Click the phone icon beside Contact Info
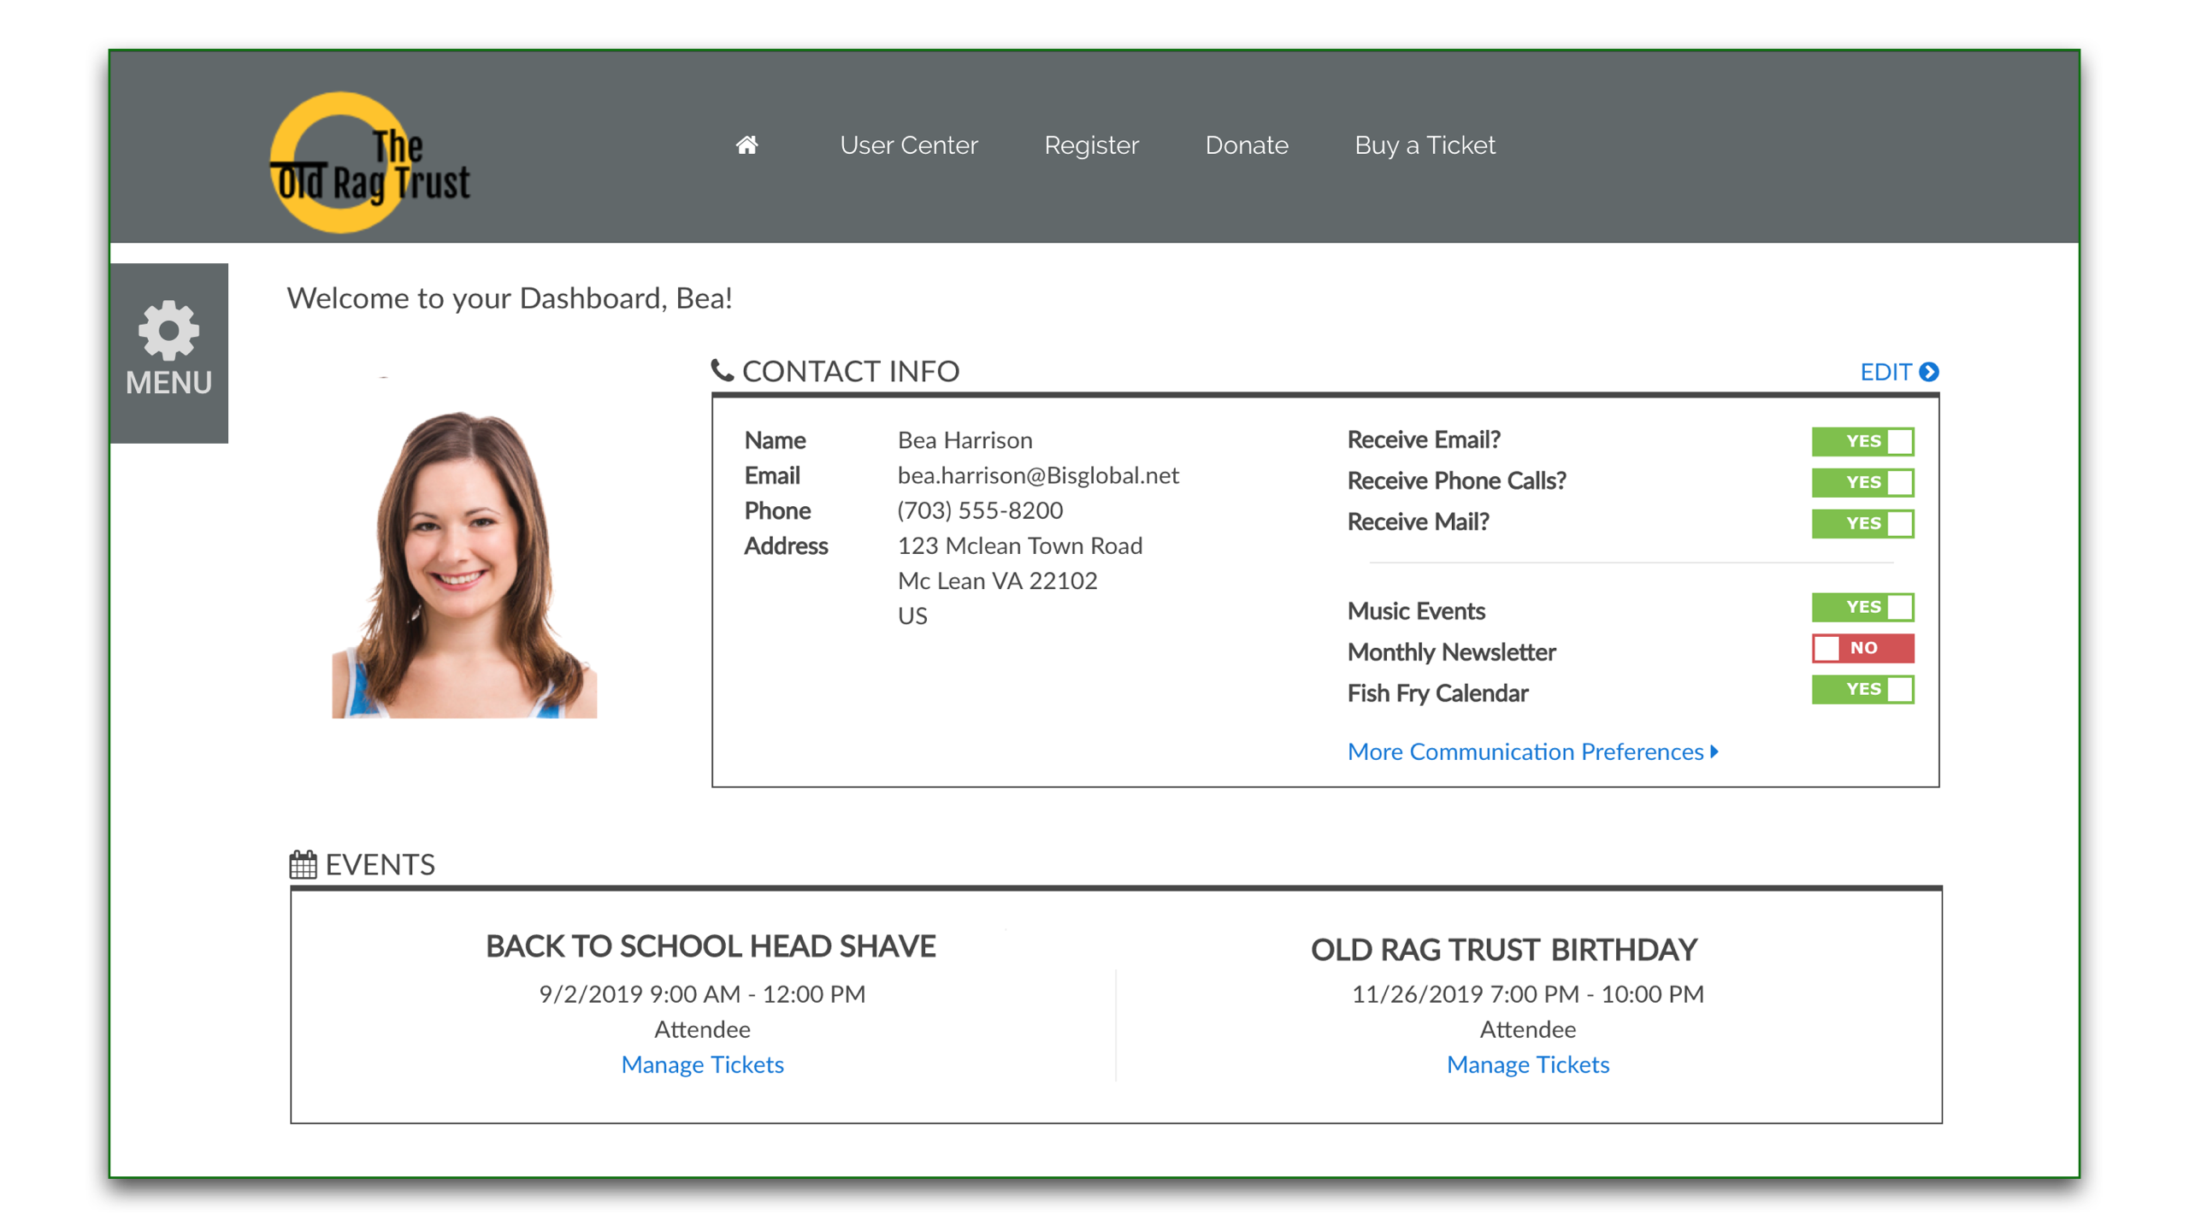 click(x=722, y=370)
